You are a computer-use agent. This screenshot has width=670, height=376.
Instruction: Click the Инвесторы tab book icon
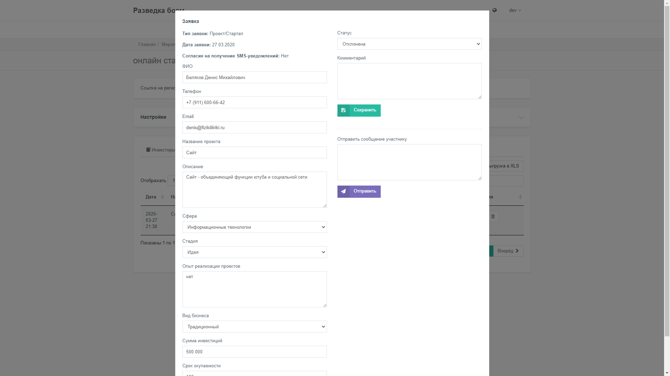coord(148,150)
